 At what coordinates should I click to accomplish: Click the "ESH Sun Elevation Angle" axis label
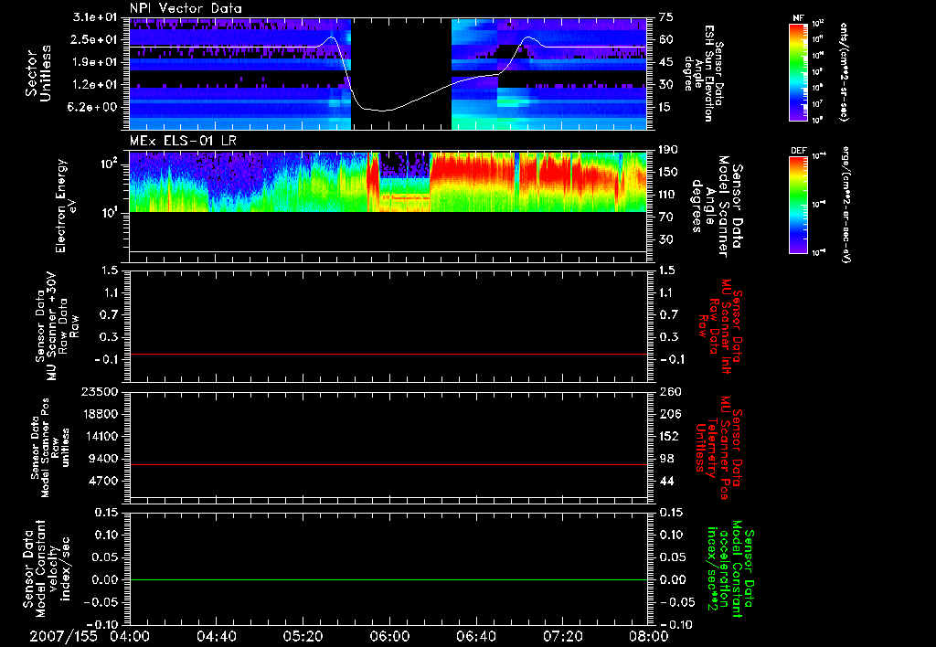704,73
